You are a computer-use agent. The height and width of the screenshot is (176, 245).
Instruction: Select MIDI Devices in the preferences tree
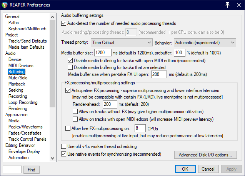(21, 66)
